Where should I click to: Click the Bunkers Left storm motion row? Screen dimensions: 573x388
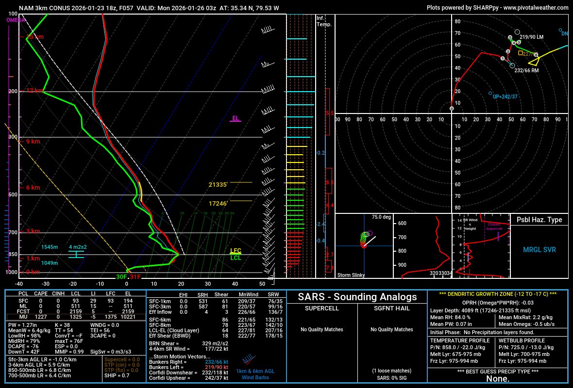click(x=188, y=367)
